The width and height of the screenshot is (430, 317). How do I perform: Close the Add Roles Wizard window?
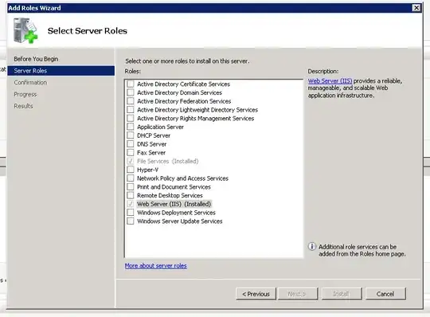[x=416, y=8]
